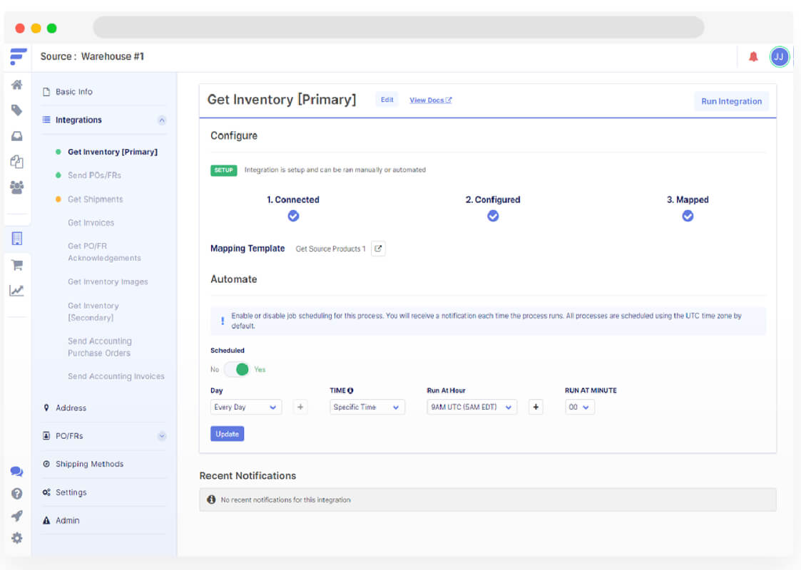Select Get Inventory Images integration

pos(108,281)
